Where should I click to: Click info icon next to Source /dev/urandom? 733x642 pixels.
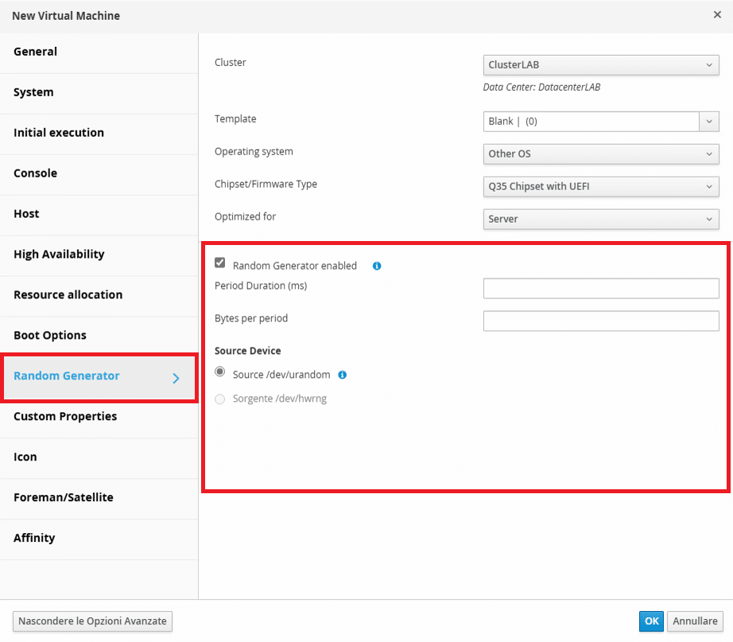click(342, 375)
